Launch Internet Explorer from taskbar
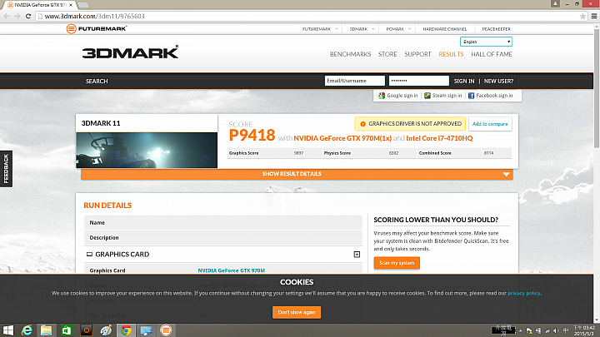This screenshot has width=600, height=337. 27,330
